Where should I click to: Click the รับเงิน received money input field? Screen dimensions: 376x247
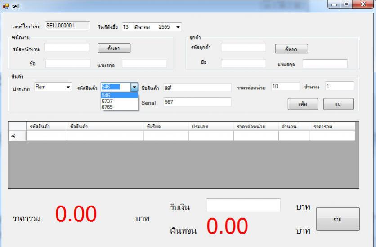click(243, 205)
